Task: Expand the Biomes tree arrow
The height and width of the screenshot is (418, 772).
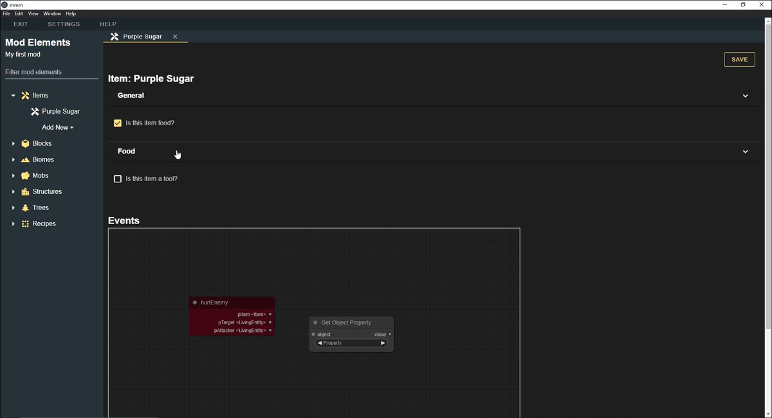Action: click(x=14, y=160)
